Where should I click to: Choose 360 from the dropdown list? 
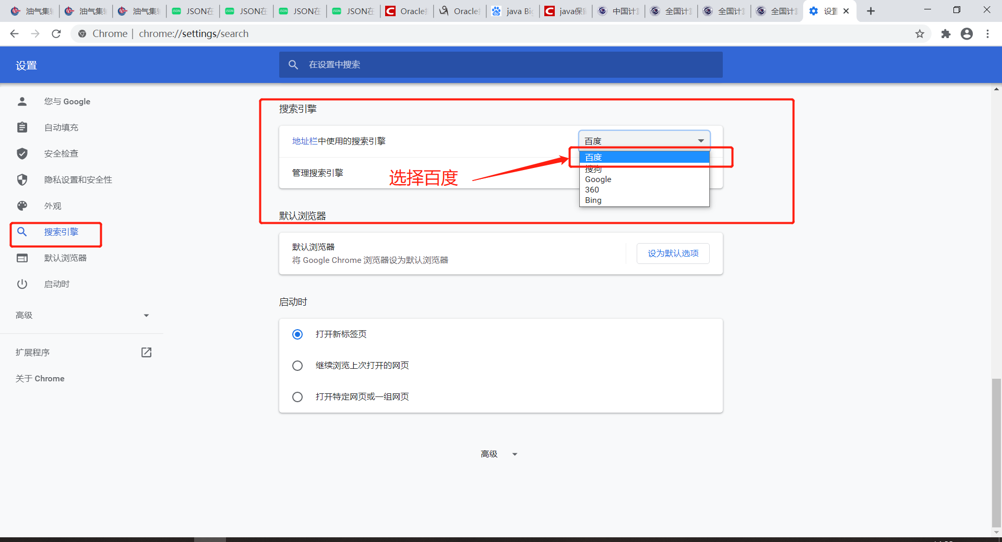[645, 189]
